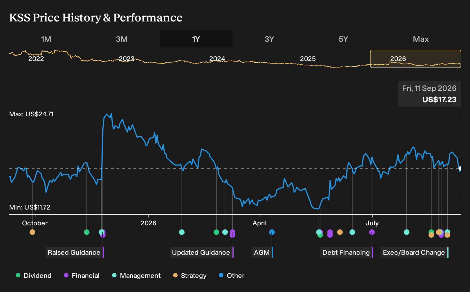Select the teal Management marker just before July
Viewport: 470px width, 292px height.
click(352, 232)
